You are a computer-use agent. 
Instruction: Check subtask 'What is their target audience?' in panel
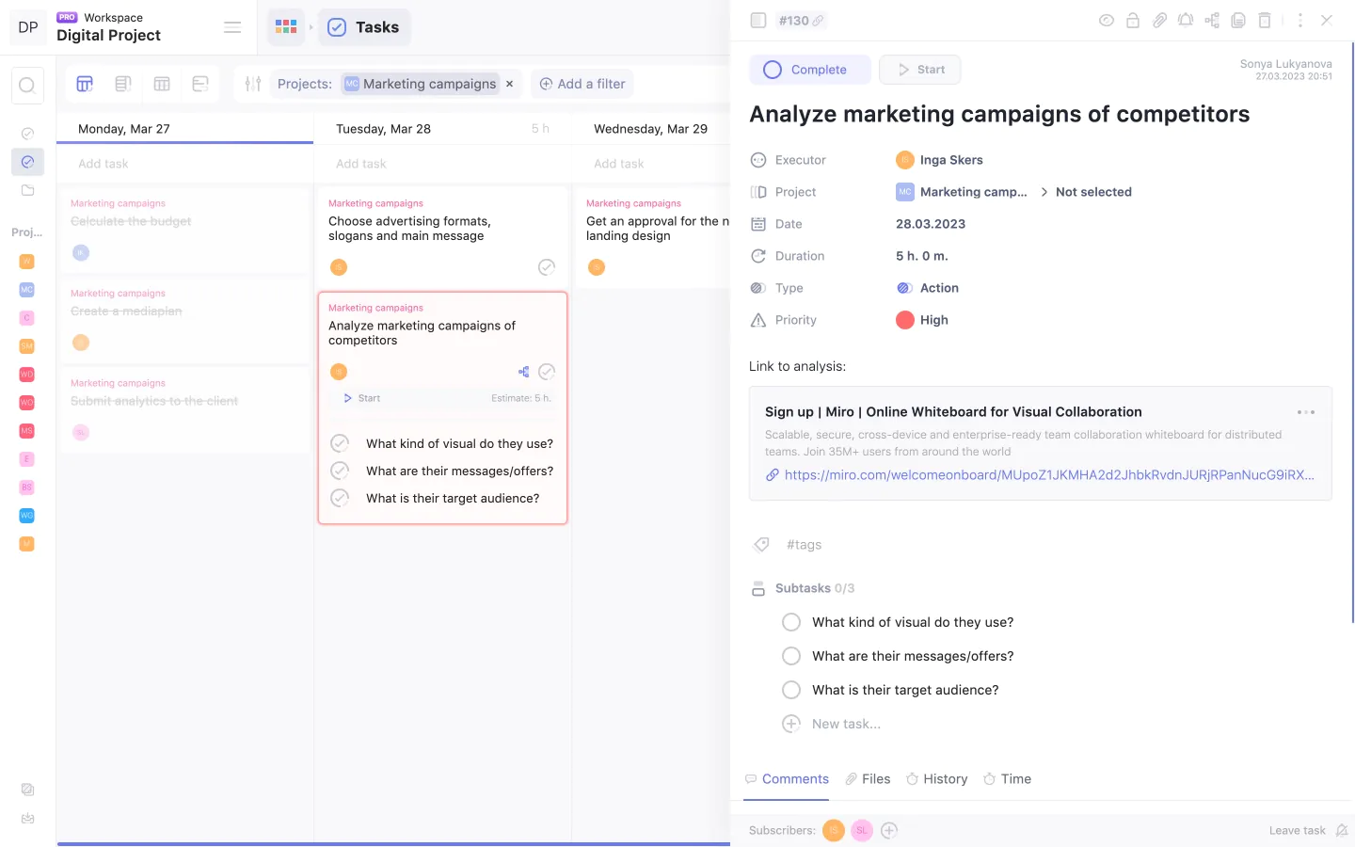click(x=791, y=690)
